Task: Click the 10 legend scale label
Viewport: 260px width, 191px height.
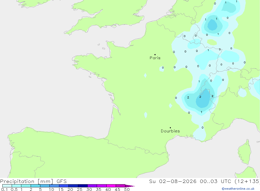Action: [x=51, y=189]
